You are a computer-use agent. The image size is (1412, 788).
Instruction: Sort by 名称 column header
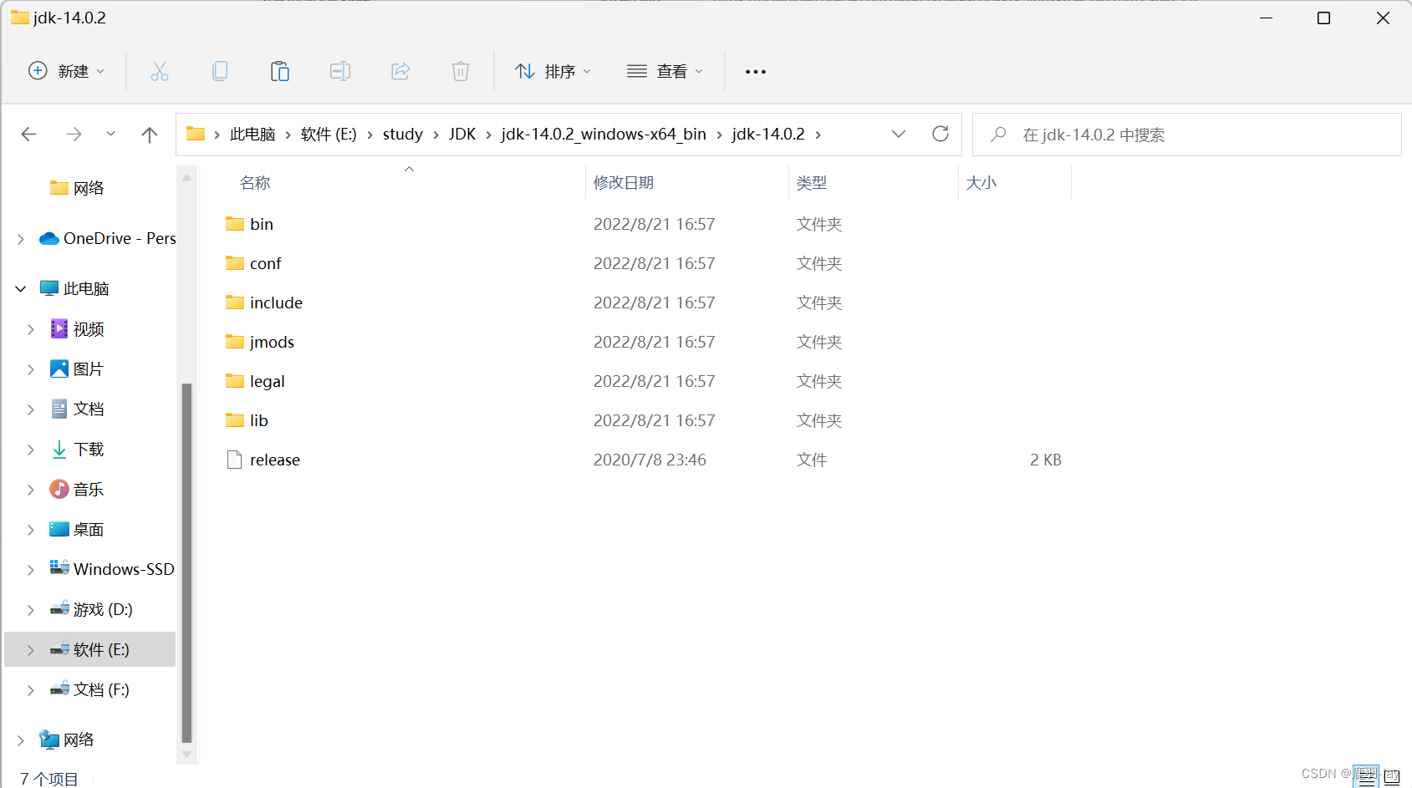point(255,183)
